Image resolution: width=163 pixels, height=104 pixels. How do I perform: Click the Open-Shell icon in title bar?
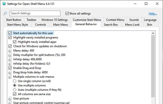tap(4, 4)
